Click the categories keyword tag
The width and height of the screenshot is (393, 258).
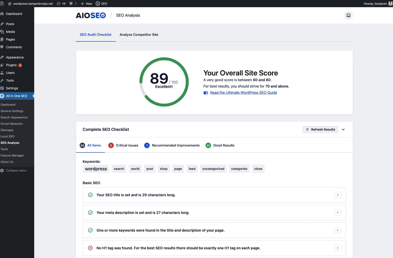tap(239, 169)
